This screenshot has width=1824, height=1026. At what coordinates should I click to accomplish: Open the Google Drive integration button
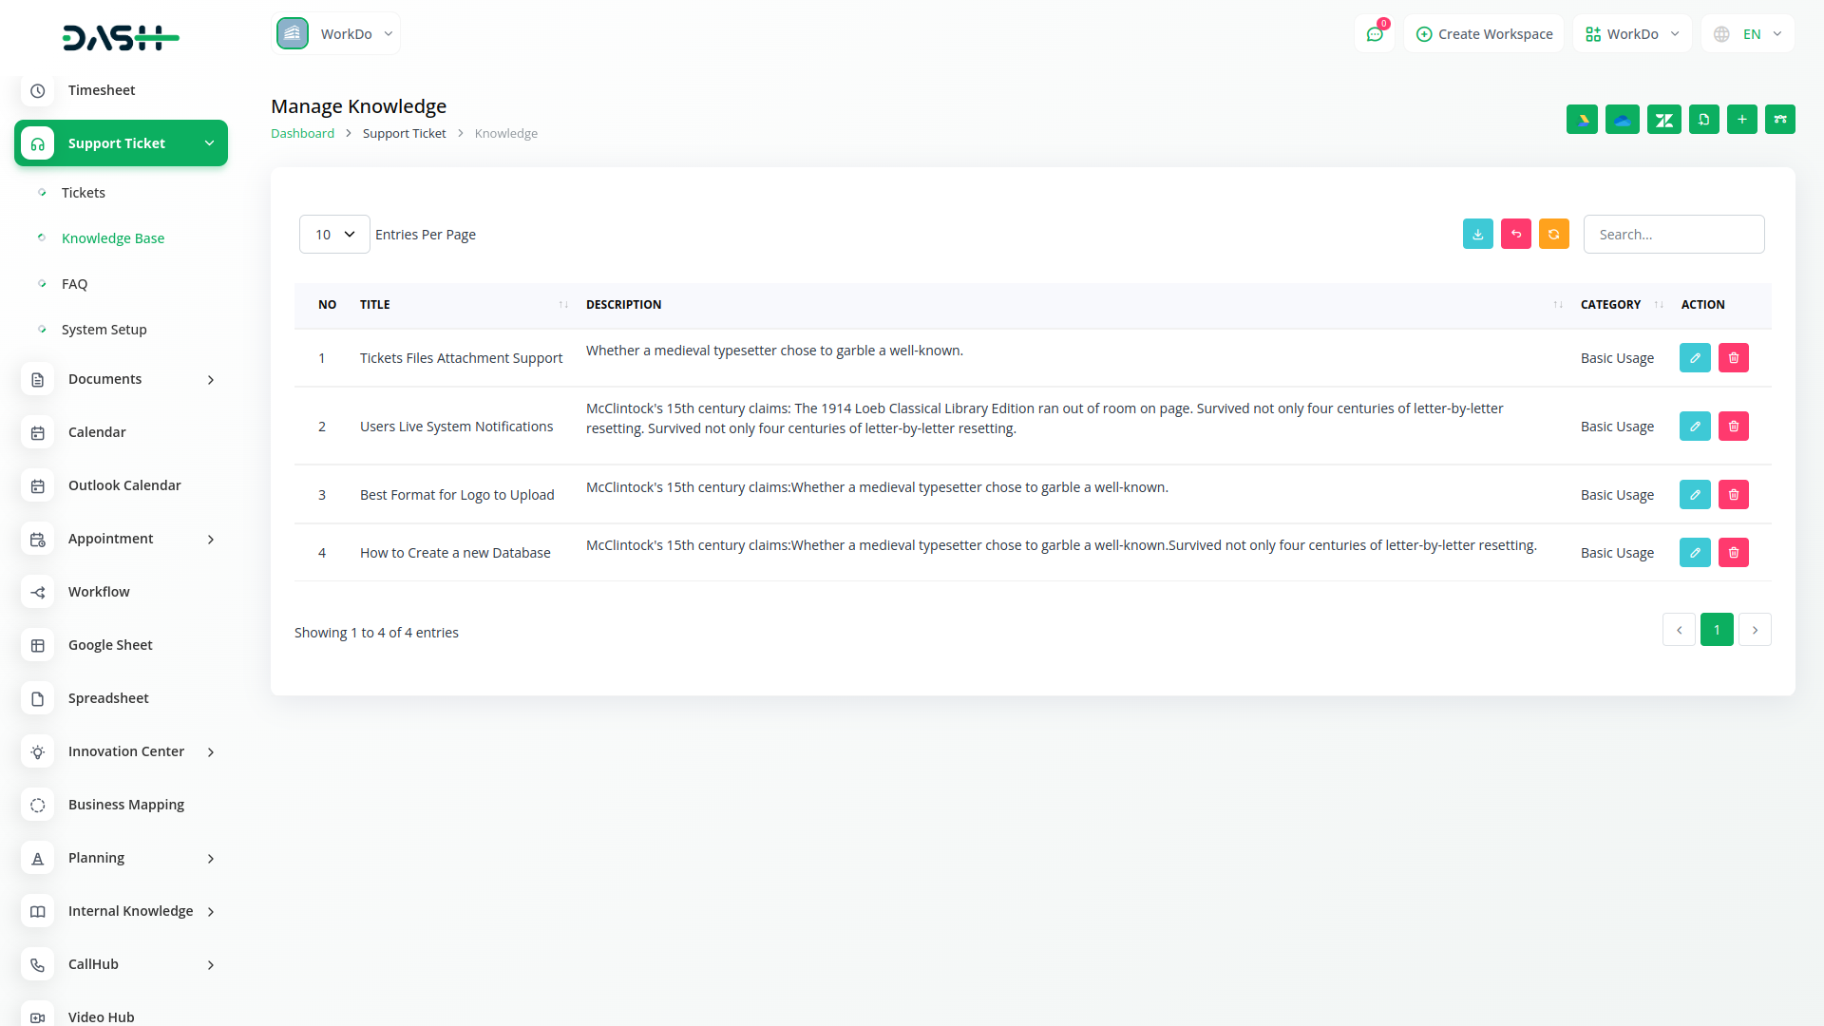click(x=1582, y=120)
